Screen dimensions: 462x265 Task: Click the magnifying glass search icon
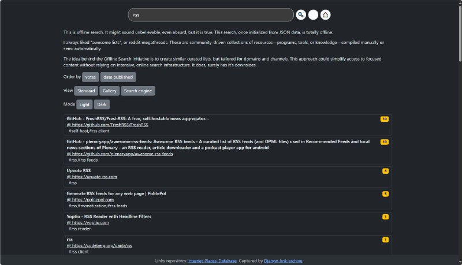(x=301, y=15)
